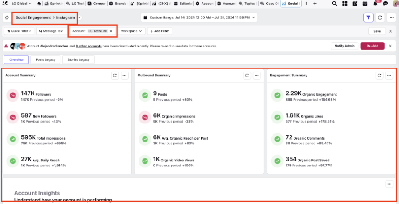The image size is (399, 204).
Task: Refresh the whole dashboard from the top bar
Action: coord(380,18)
